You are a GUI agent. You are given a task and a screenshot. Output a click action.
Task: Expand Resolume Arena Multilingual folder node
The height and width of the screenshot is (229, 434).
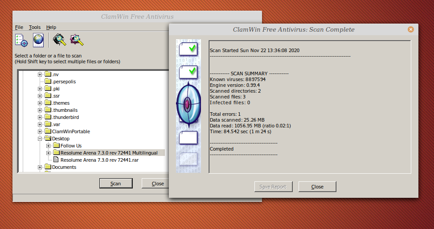pyautogui.click(x=49, y=153)
